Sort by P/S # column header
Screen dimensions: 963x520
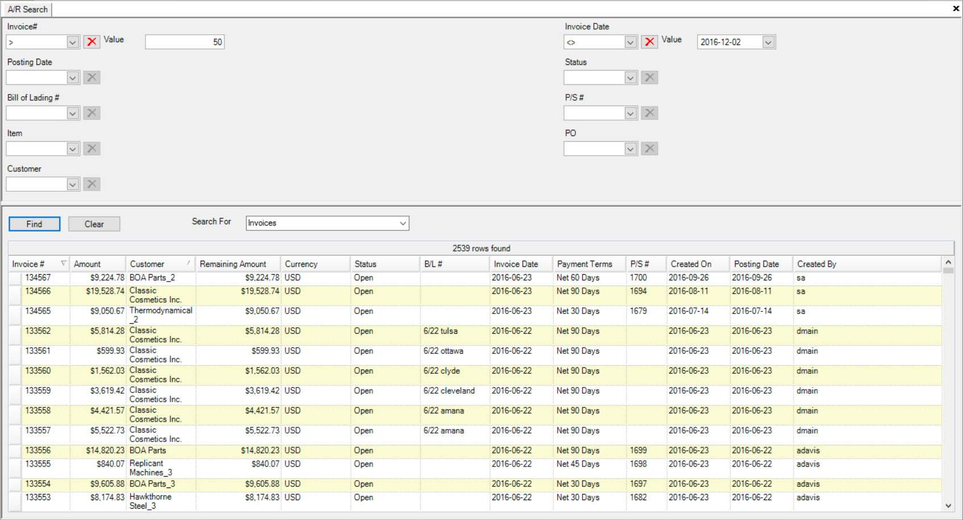(646, 264)
